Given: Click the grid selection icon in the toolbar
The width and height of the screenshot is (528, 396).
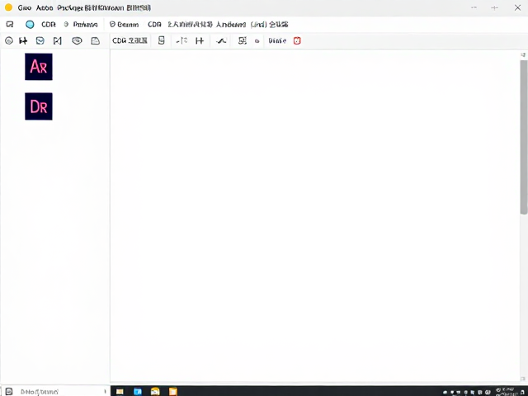Looking at the screenshot, I should pyautogui.click(x=242, y=40).
